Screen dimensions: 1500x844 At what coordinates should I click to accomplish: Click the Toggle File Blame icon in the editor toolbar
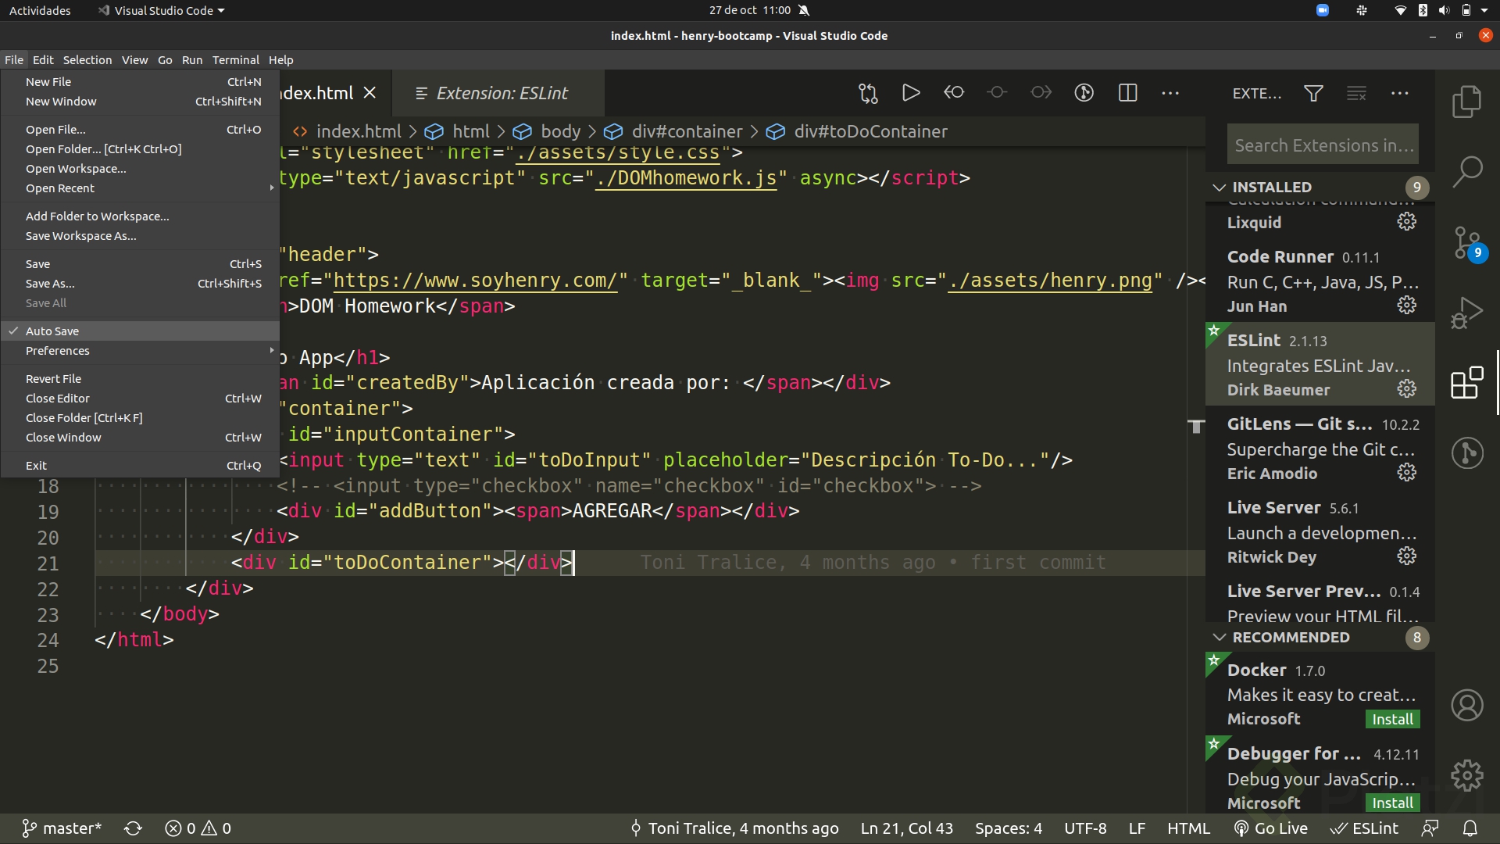pos(1084,93)
